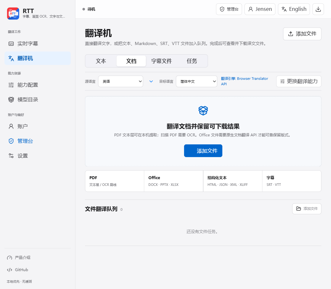Open 实时字幕 in the sidebar
331x289 pixels.
pyautogui.click(x=38, y=44)
